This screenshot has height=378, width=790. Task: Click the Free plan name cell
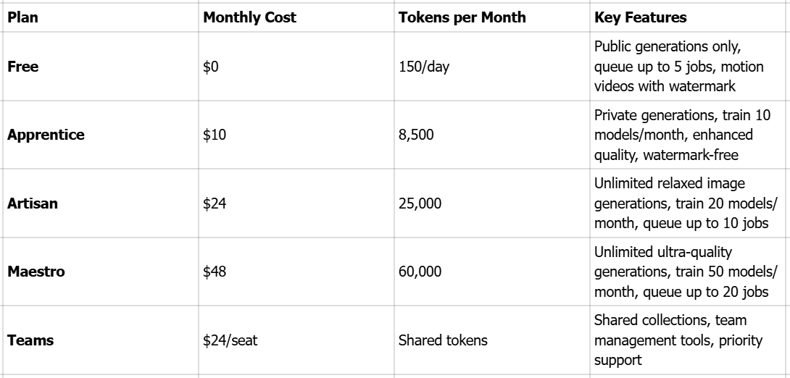100,67
